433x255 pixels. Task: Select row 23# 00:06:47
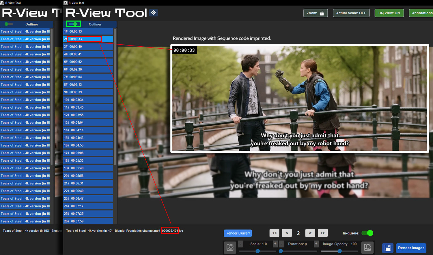(88, 198)
